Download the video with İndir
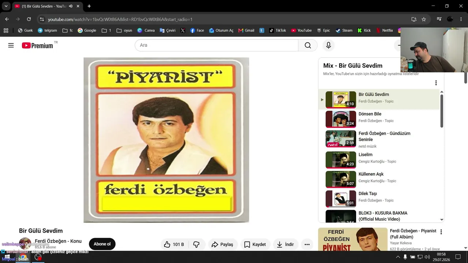Viewport: 468px width, 263px height. point(286,244)
